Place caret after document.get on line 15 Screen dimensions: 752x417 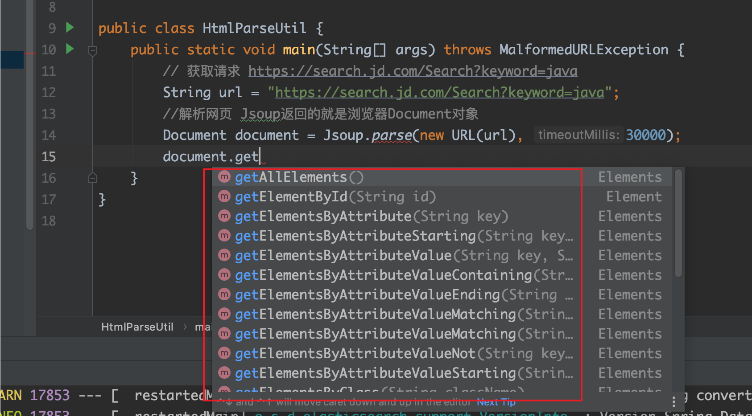pyautogui.click(x=260, y=157)
